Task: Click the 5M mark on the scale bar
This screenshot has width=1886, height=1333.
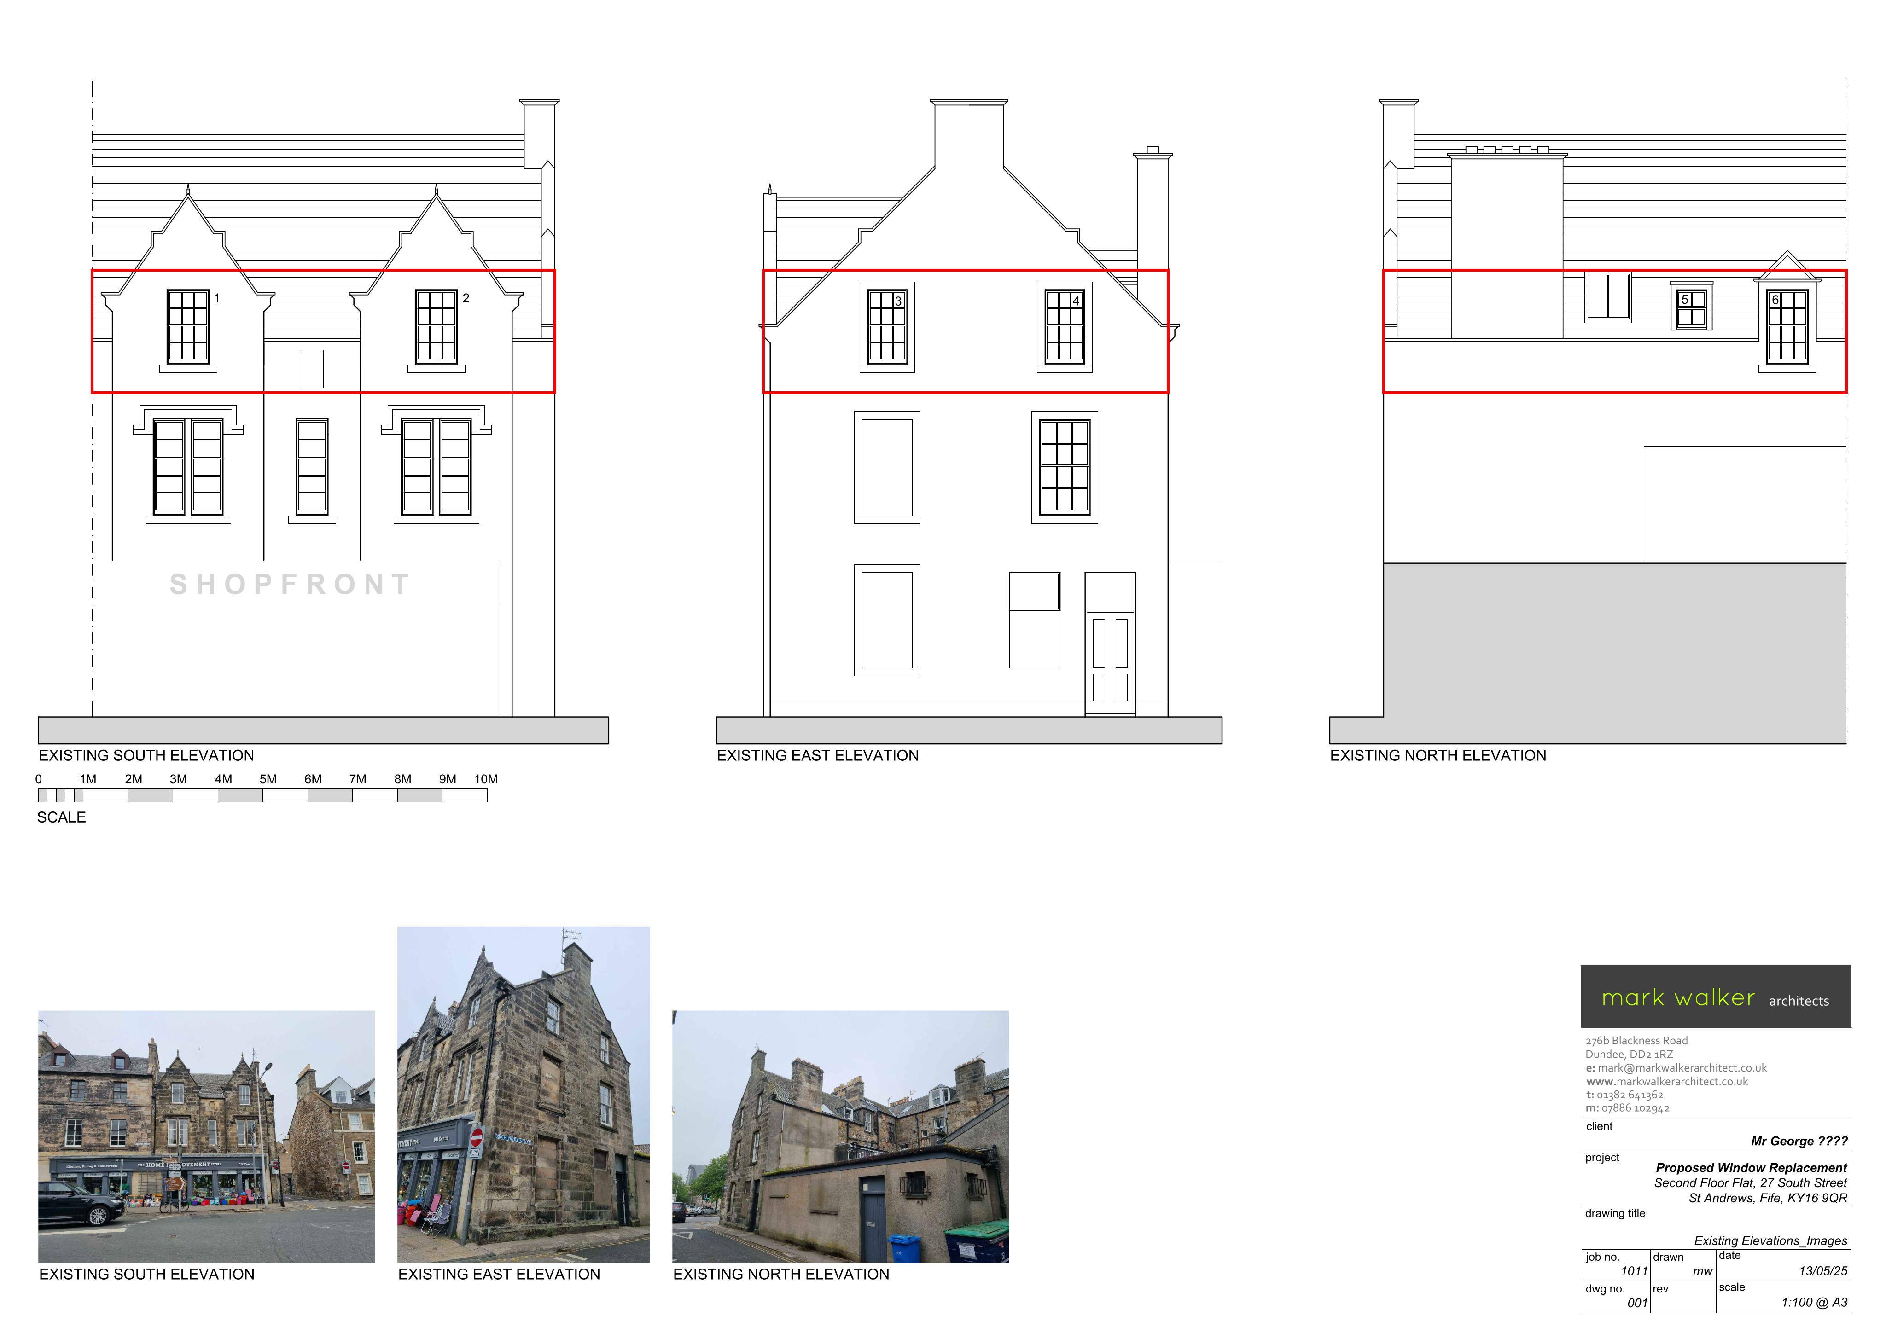Action: [268, 779]
